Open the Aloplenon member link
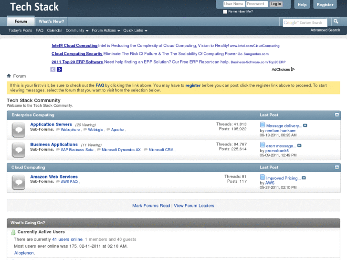 [24, 253]
